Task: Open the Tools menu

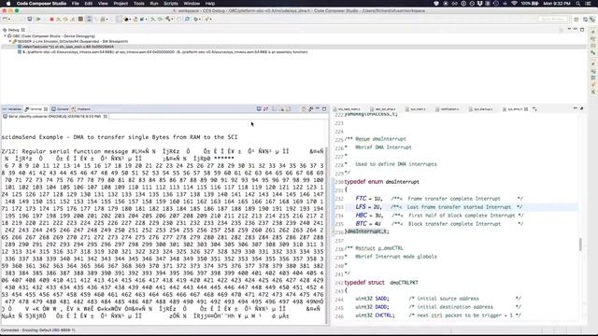Action: pyautogui.click(x=139, y=3)
